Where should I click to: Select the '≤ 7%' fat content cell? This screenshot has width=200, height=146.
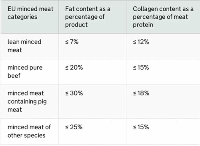(72, 42)
